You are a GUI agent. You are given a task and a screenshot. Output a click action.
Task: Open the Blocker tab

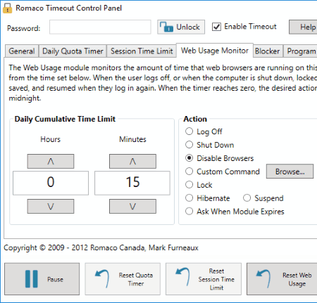[x=268, y=51]
